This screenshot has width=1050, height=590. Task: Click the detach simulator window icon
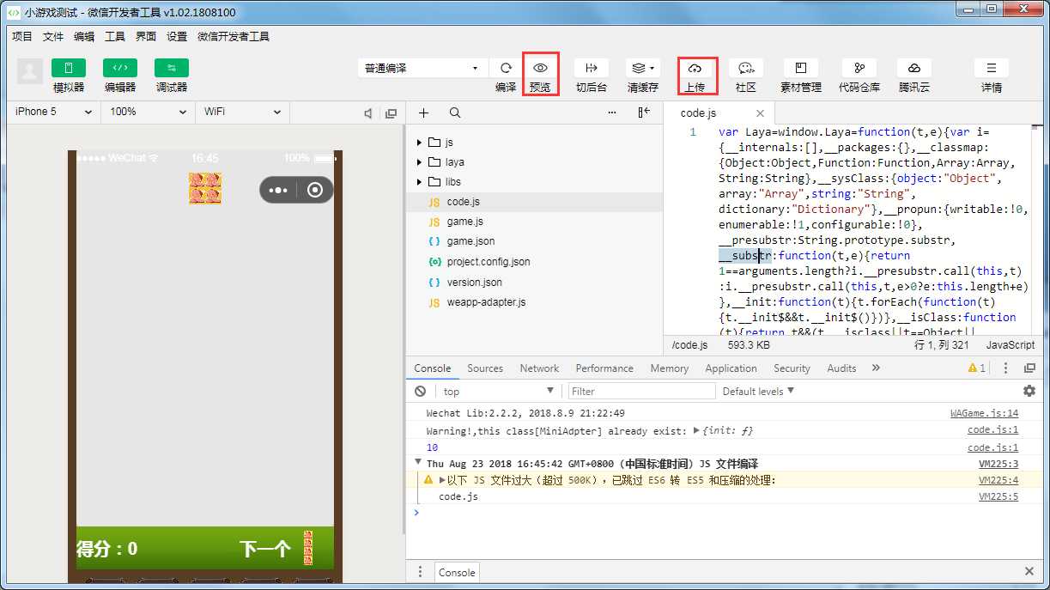[391, 113]
